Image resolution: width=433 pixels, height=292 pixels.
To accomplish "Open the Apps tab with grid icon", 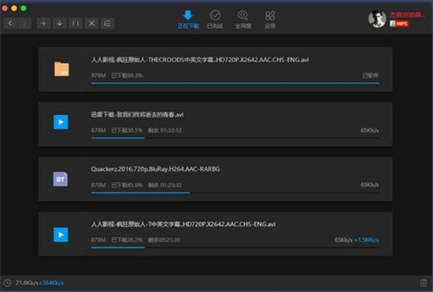I will (270, 20).
